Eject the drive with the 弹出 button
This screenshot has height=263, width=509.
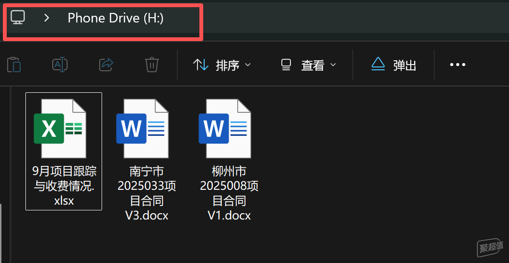[x=393, y=65]
